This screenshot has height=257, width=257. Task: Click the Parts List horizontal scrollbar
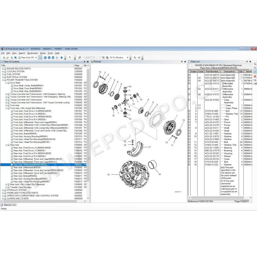[x=220, y=198]
